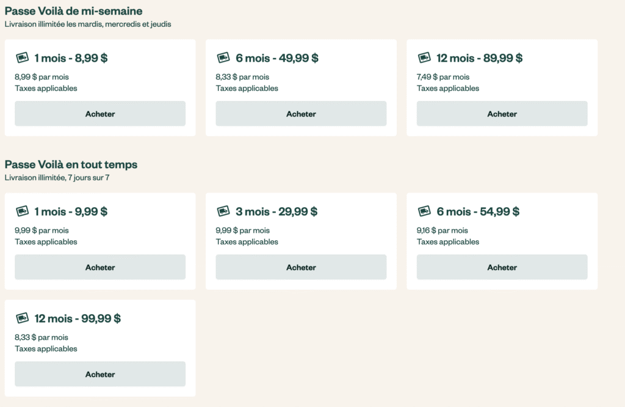Purchase the 12 mois 89,99 $ pass
The image size is (625, 407).
point(502,114)
